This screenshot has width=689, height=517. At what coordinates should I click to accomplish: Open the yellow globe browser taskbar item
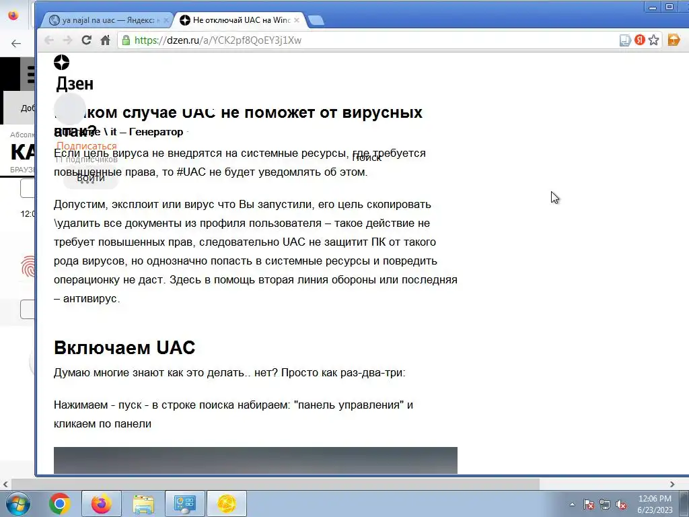pyautogui.click(x=226, y=504)
